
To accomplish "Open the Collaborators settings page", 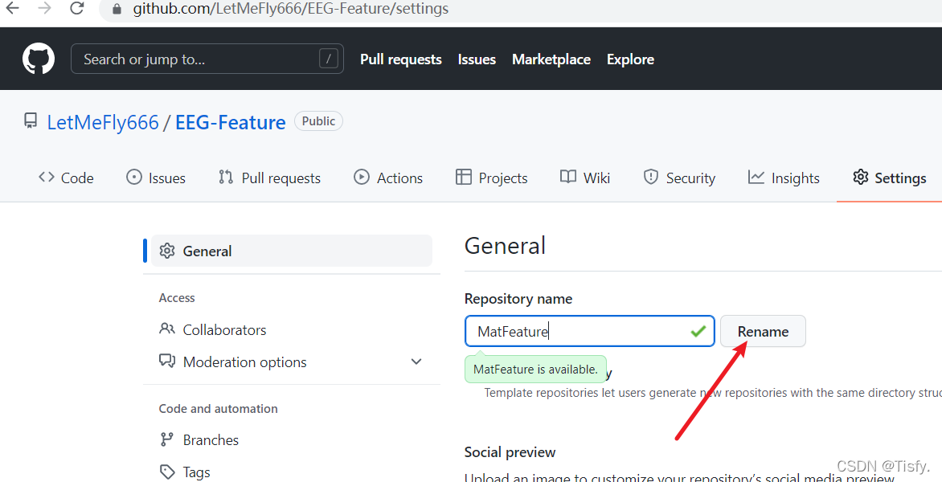I will (x=224, y=329).
